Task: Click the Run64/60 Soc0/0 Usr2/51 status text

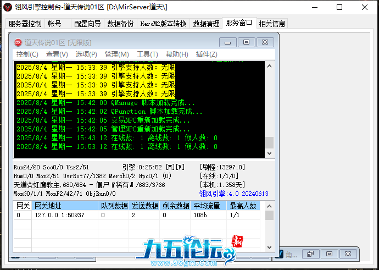Action: pos(51,167)
